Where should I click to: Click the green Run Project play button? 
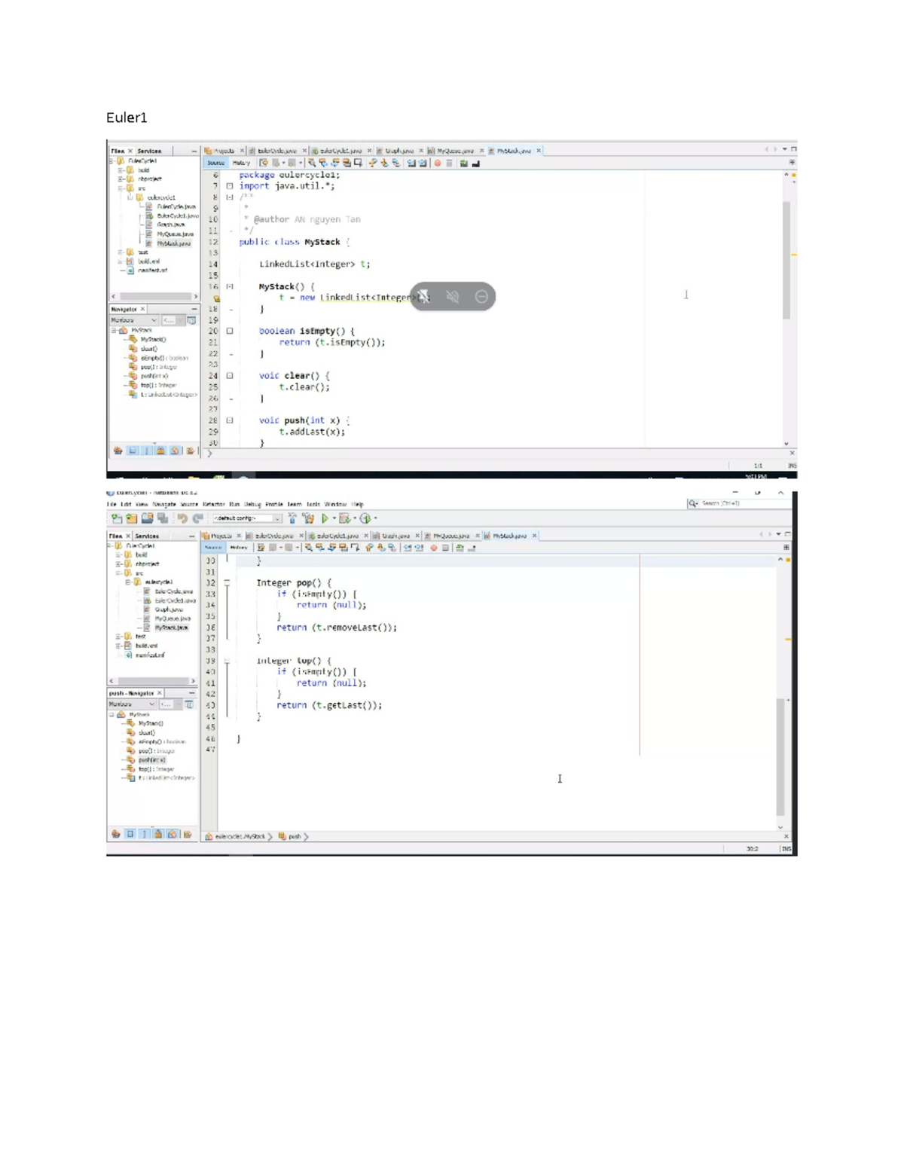(325, 518)
